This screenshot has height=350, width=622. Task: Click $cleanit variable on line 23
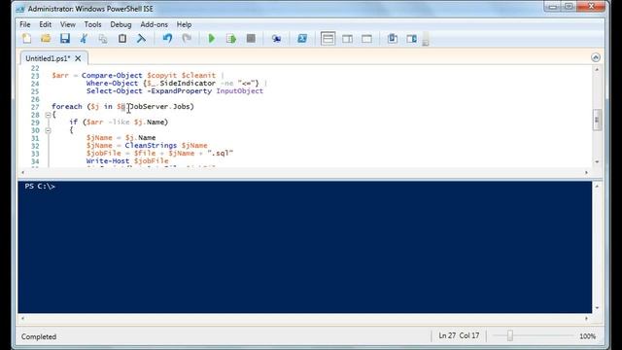198,76
